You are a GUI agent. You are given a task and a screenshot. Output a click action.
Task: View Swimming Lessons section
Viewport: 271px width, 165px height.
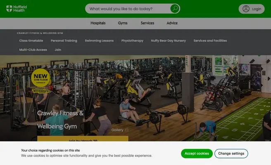pos(99,41)
